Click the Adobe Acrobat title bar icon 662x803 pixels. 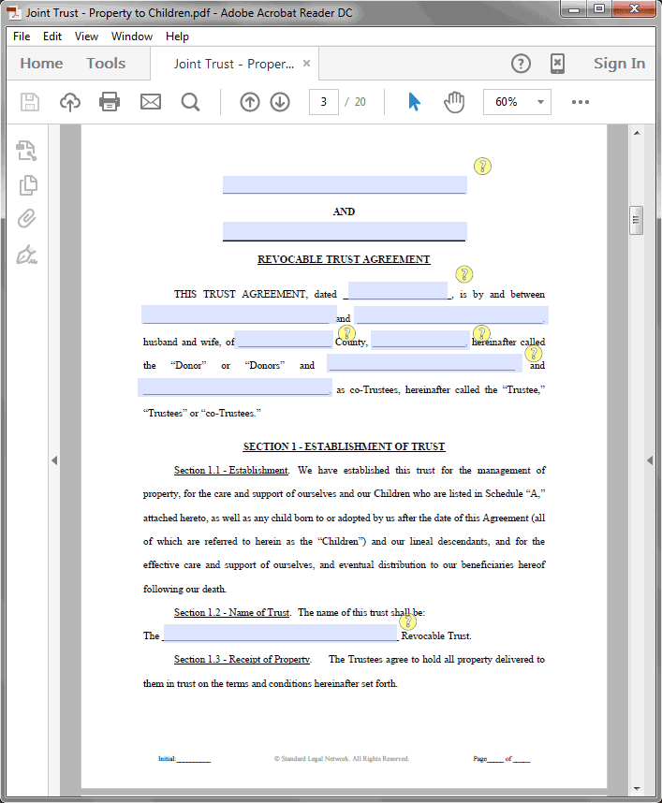point(14,12)
